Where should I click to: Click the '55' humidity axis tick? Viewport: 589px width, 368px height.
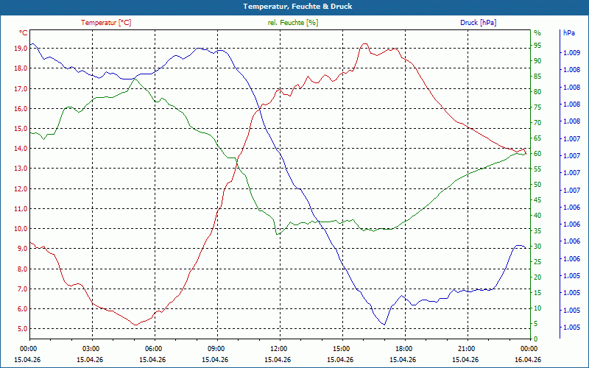537,169
